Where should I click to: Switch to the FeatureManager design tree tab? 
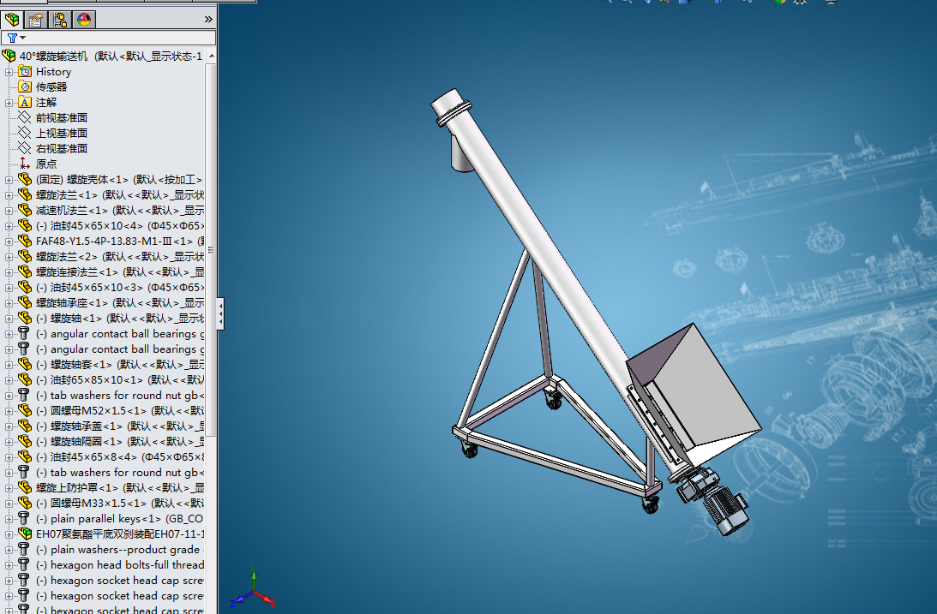(12, 20)
